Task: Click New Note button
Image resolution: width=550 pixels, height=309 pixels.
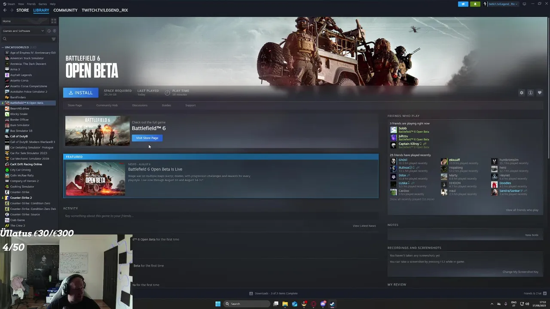Action: (x=532, y=235)
